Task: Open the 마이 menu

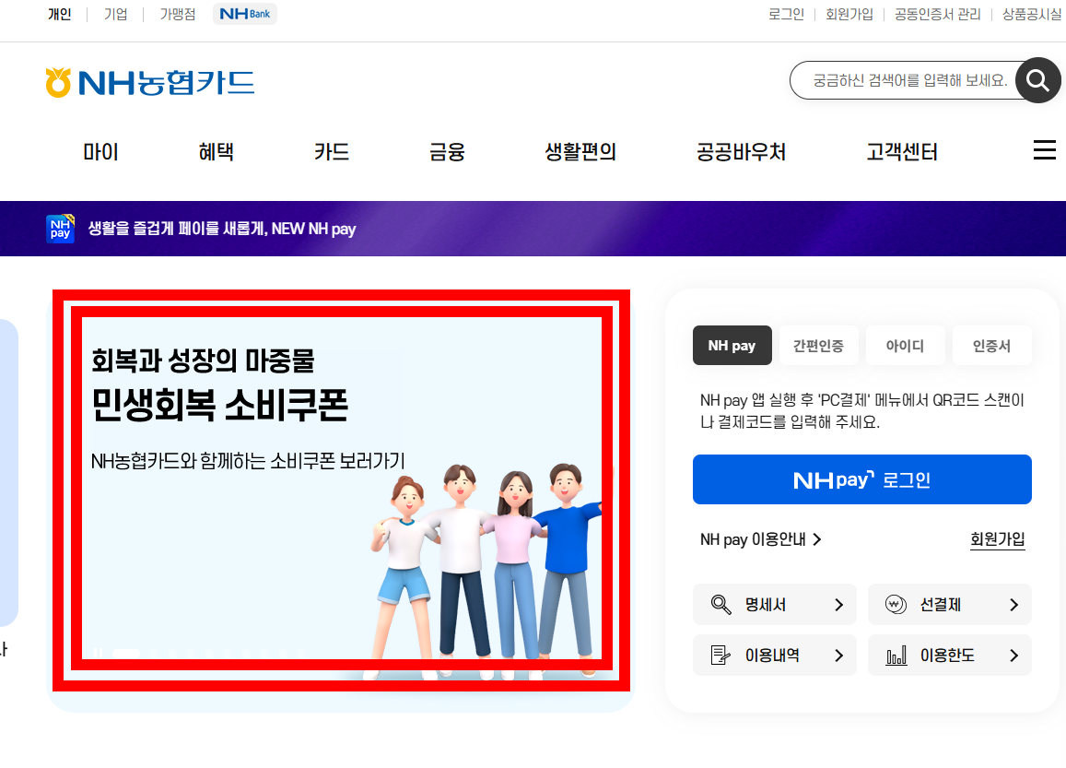Action: (x=100, y=152)
